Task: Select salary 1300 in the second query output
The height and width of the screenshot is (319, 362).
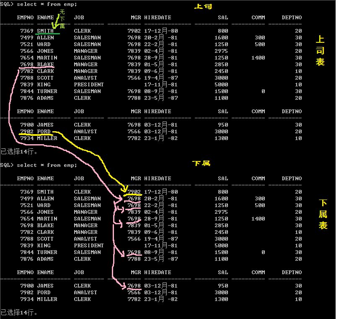Action: coord(221,299)
